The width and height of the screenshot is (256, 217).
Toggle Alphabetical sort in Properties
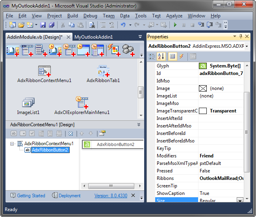161,56
